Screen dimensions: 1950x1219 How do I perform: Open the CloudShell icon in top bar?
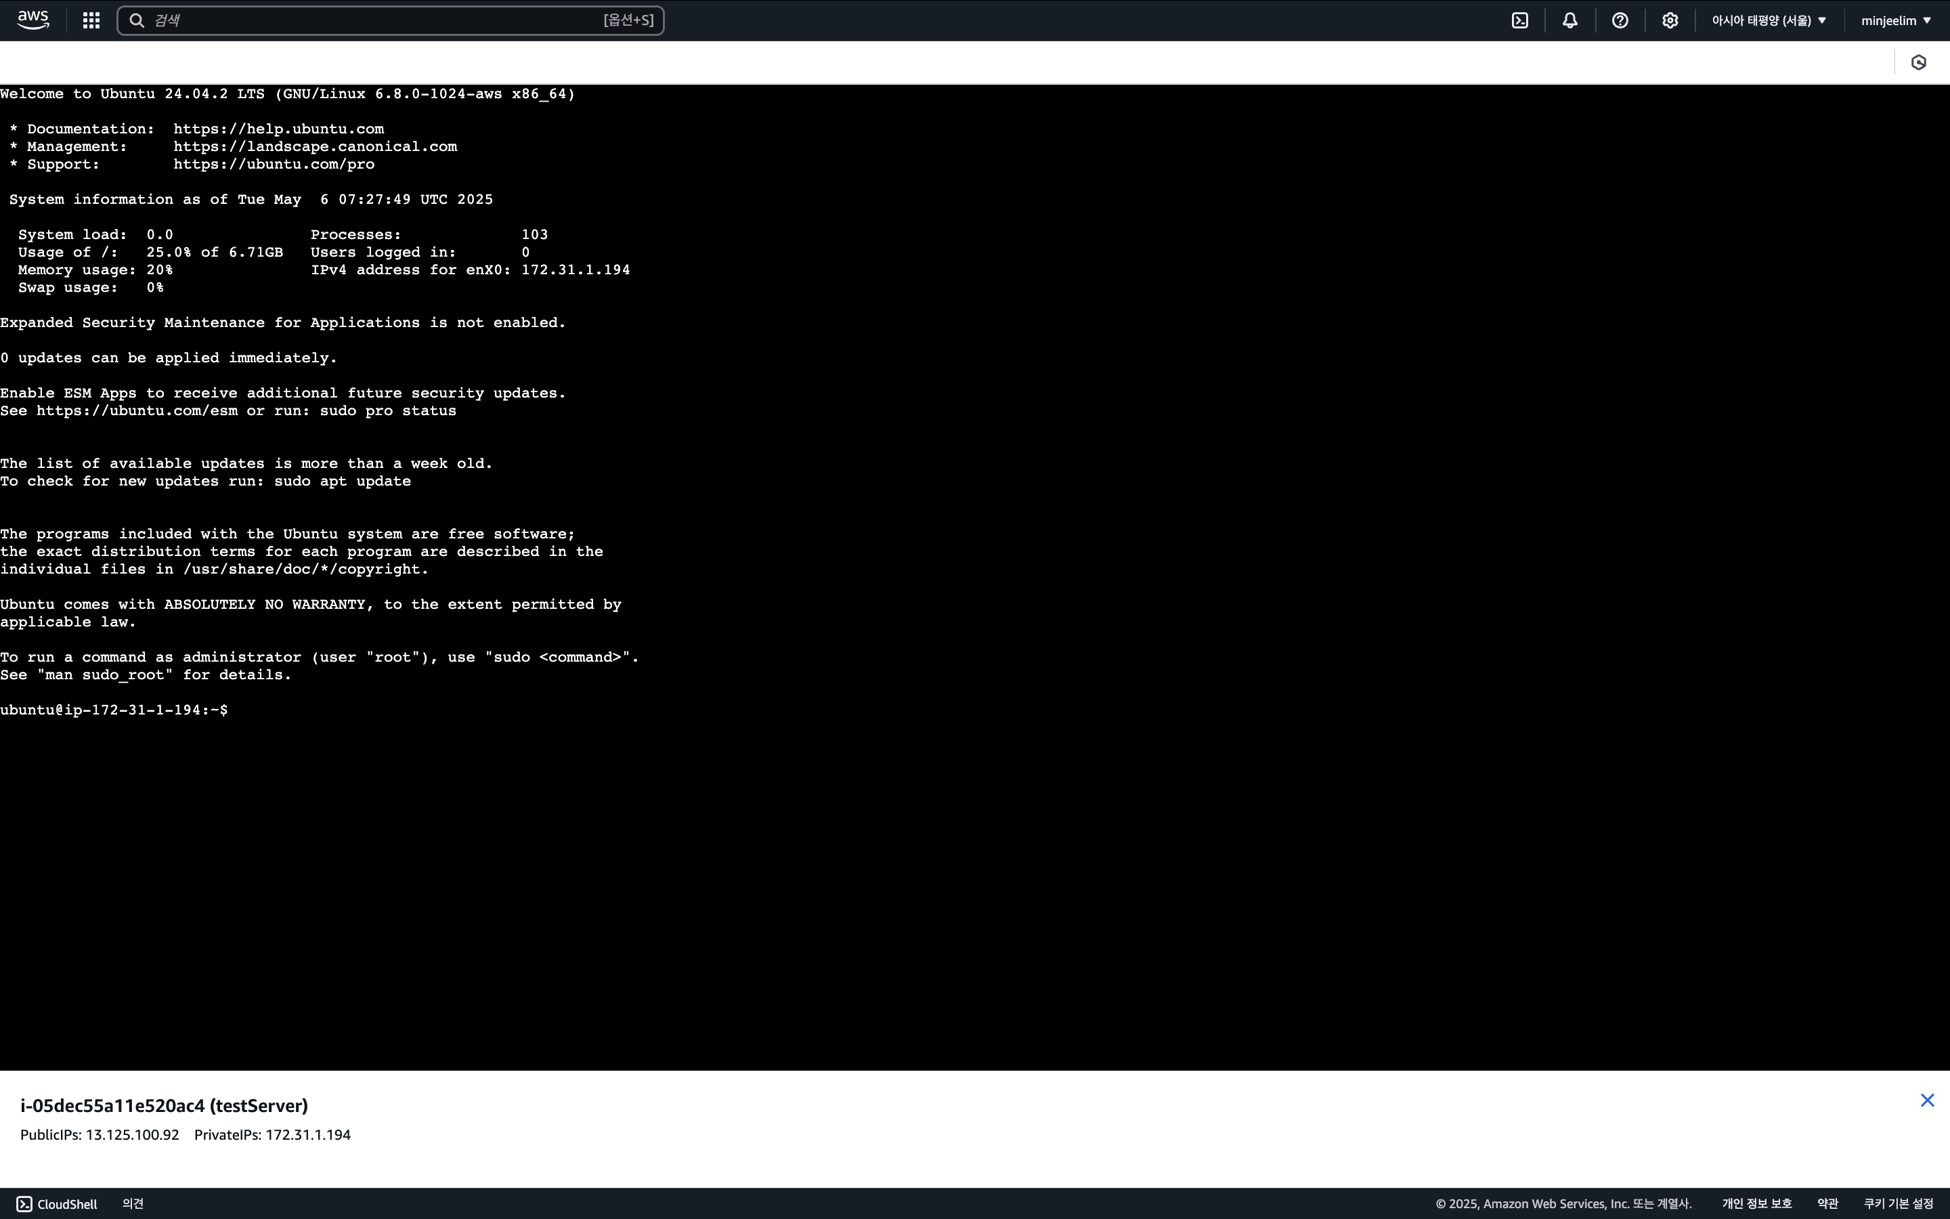pos(1519,20)
